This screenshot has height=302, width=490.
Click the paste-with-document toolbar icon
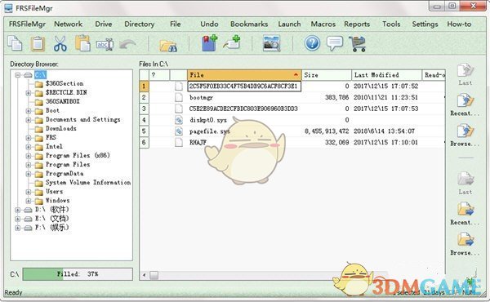(82, 43)
